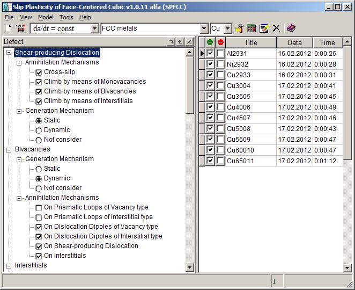
Task: Select the Bivacancies tree item
Action: [x=33, y=149]
